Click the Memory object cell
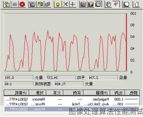Image resolution: width=143 pixels, height=117 pixels. 38,99
